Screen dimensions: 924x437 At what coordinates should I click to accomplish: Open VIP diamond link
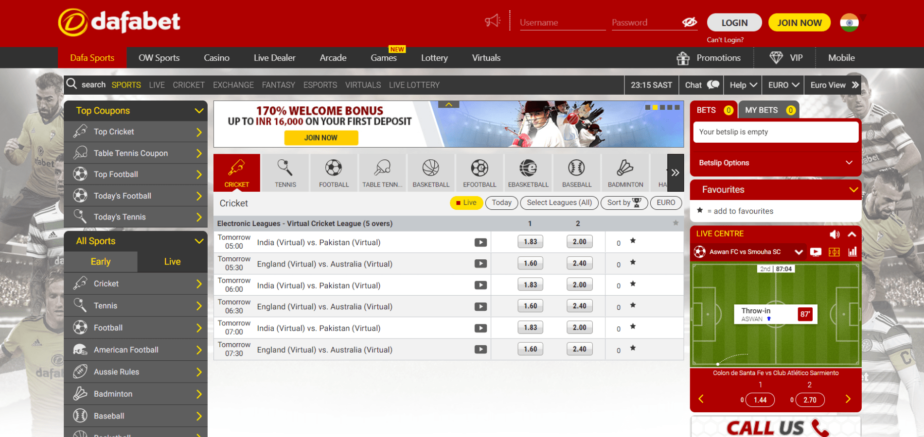click(x=786, y=58)
